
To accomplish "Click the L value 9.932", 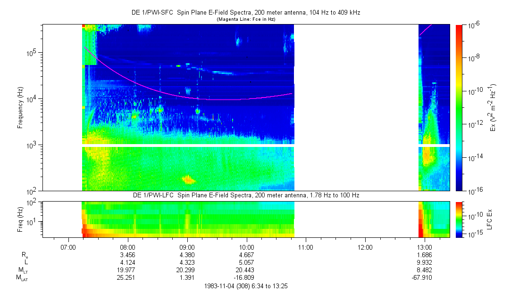I will point(424,262).
